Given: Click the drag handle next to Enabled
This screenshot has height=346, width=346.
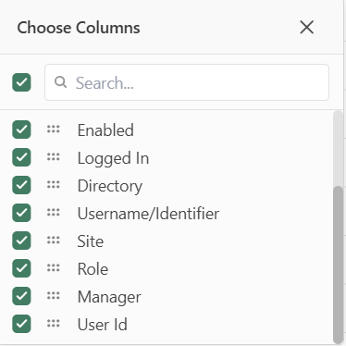Looking at the screenshot, I should (x=54, y=130).
